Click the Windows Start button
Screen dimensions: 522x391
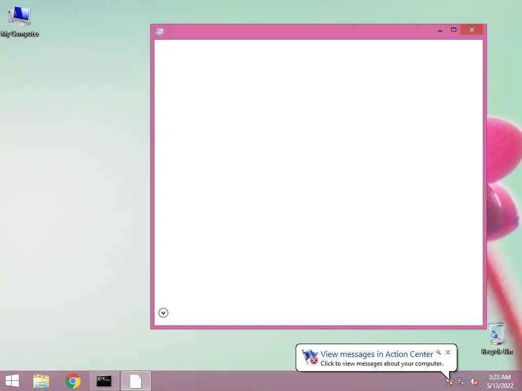12,381
